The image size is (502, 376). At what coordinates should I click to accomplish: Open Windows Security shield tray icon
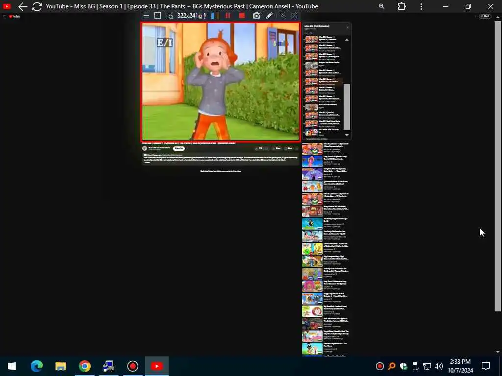click(403, 366)
